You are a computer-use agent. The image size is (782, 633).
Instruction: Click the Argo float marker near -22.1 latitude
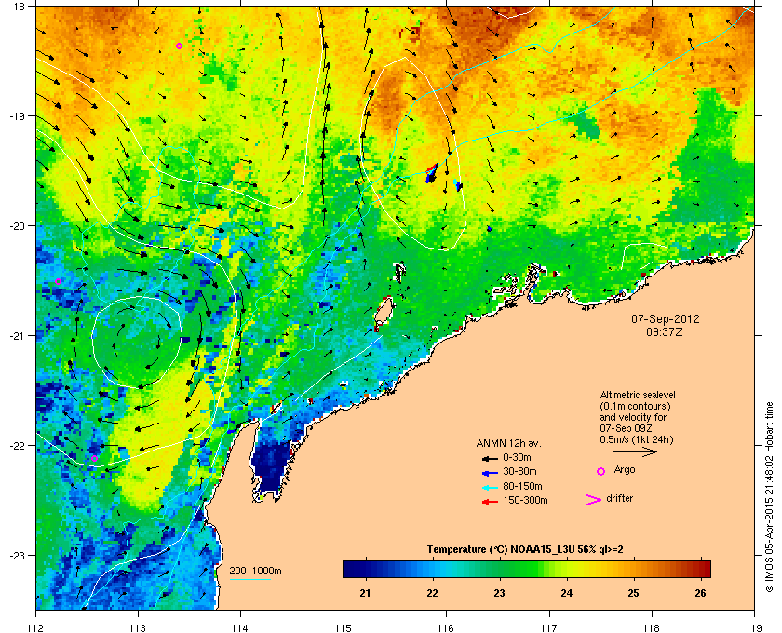[94, 458]
